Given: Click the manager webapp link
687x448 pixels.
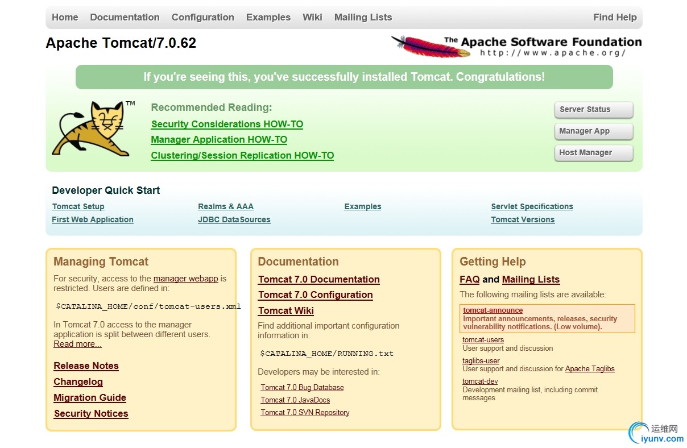Looking at the screenshot, I should pyautogui.click(x=186, y=279).
